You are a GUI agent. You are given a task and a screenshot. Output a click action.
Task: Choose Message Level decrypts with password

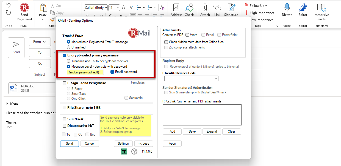[x=69, y=66]
